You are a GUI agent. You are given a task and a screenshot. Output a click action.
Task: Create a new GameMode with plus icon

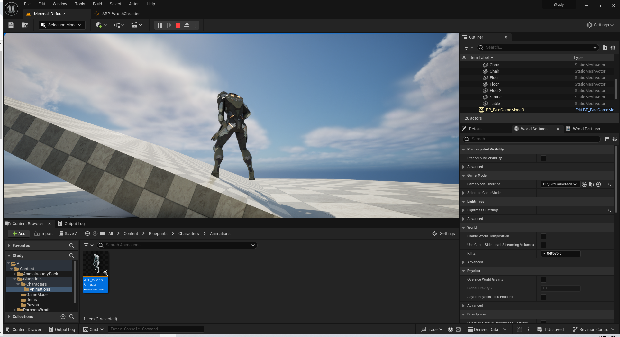coord(598,184)
